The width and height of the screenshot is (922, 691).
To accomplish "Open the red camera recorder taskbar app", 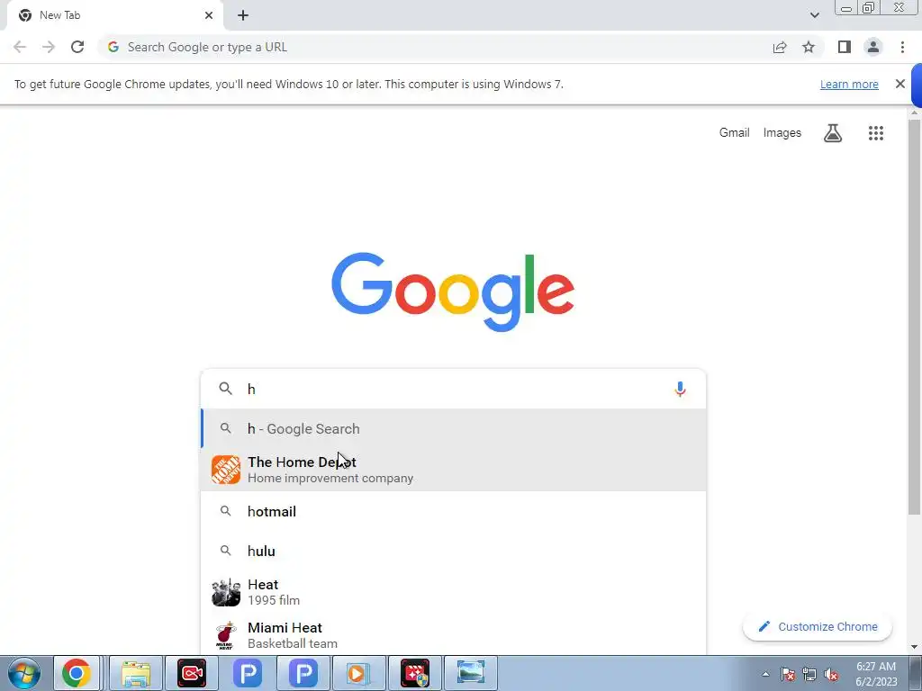I will click(x=192, y=673).
